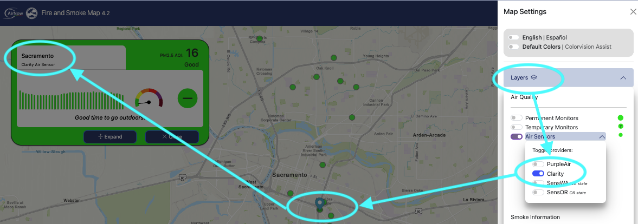Click the layers stack icon next to Layers
Viewport: 638px width, 224px height.
click(x=534, y=77)
